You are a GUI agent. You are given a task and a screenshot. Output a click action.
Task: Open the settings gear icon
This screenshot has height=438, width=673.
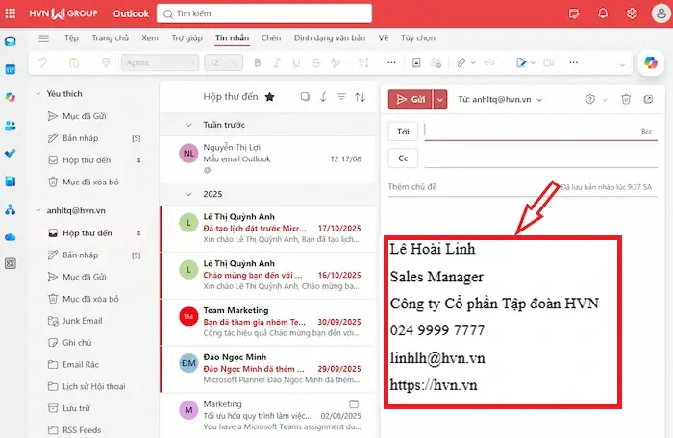[632, 13]
